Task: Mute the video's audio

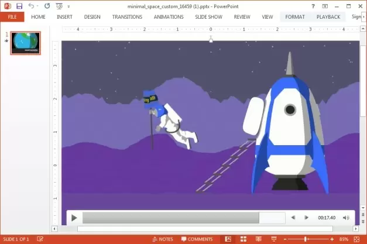Action: pyautogui.click(x=346, y=218)
